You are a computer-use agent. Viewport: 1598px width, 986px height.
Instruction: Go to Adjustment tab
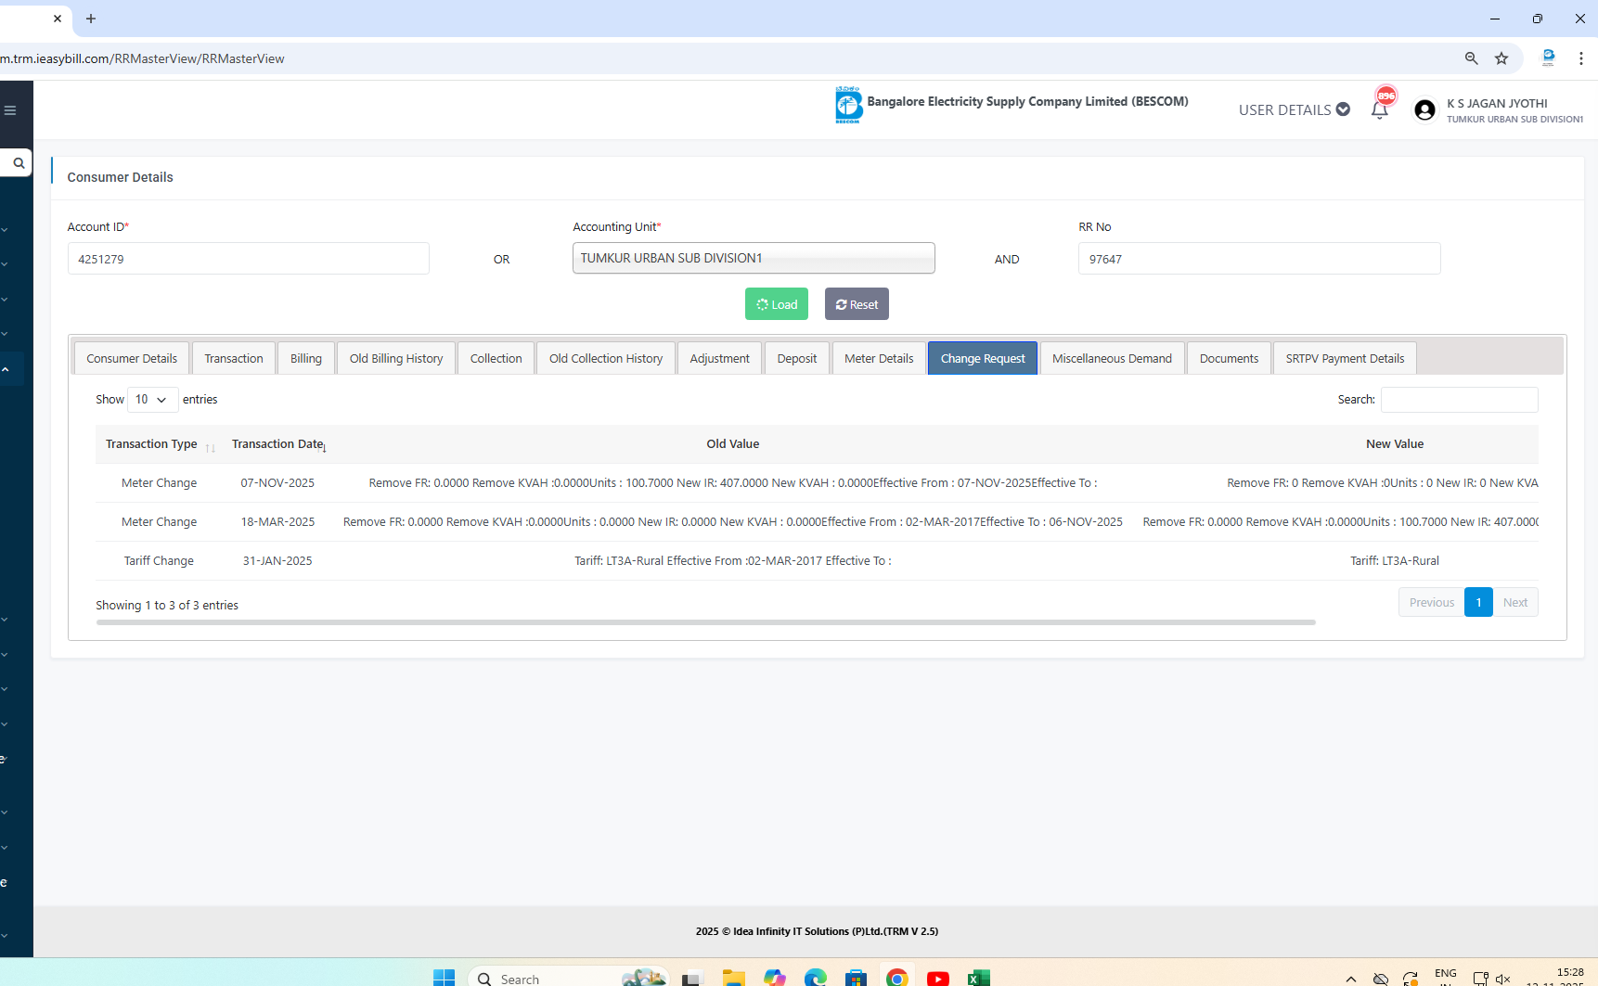pos(720,359)
